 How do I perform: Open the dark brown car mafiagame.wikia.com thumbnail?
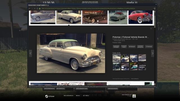[x=95, y=17]
